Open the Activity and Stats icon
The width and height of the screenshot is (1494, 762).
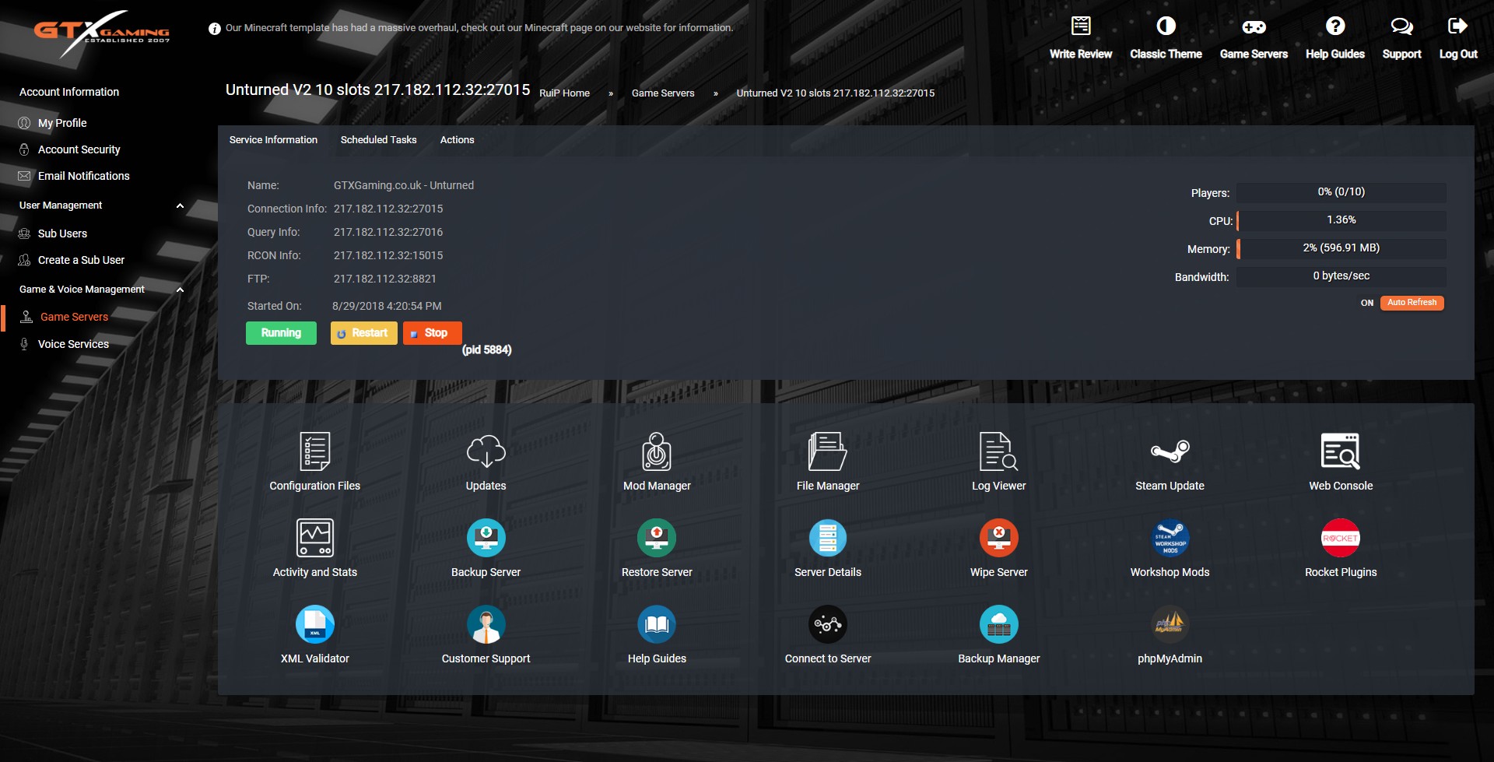point(315,538)
